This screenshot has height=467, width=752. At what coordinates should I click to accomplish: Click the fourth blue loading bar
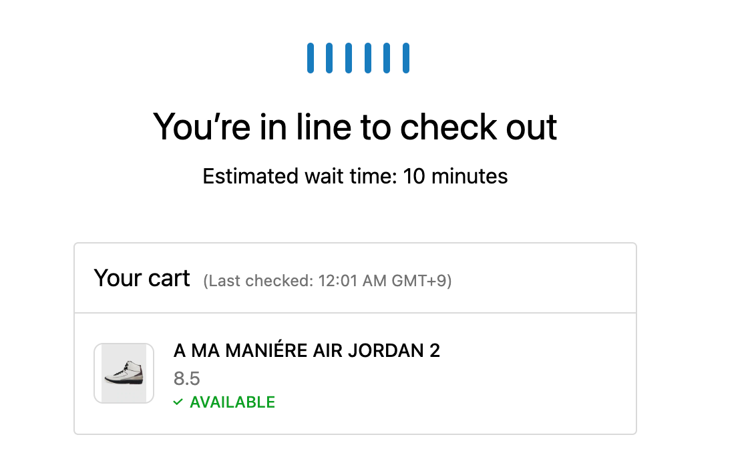coord(368,58)
